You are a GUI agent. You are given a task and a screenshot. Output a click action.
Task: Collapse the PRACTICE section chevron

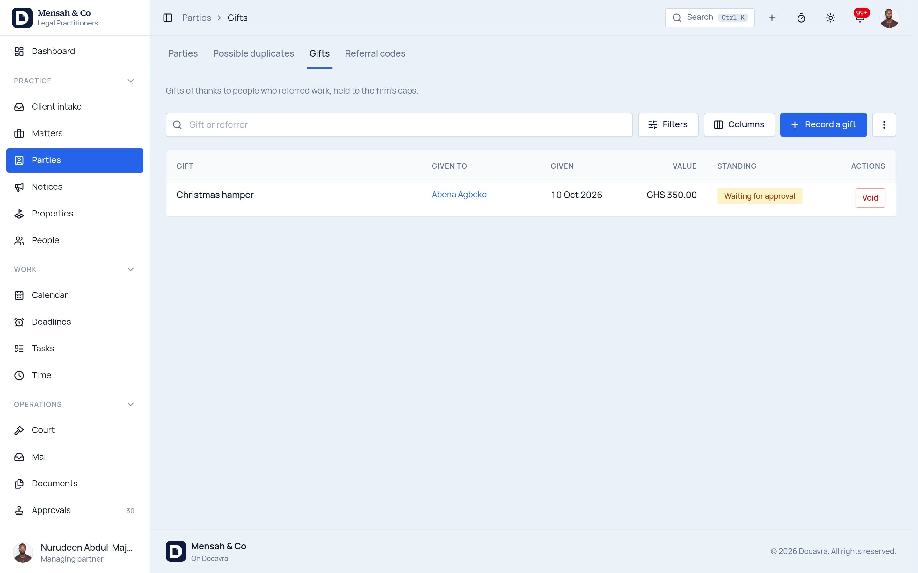coord(130,81)
